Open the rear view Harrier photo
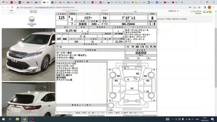217x122 pixels. pos(28,99)
